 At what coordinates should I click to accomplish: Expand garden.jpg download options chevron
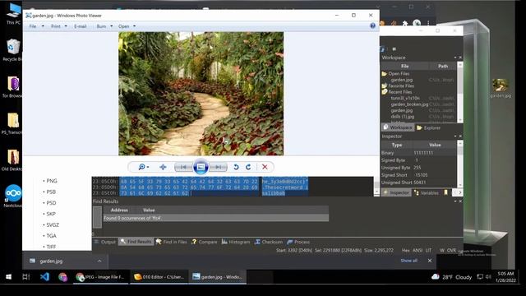click(99, 261)
